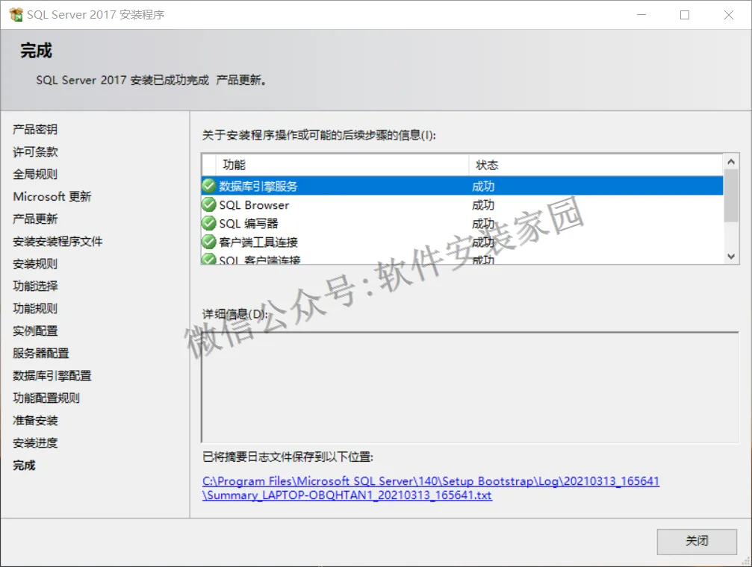Click green check icon beside 客户端工具连接
Image resolution: width=752 pixels, height=567 pixels.
coord(208,242)
